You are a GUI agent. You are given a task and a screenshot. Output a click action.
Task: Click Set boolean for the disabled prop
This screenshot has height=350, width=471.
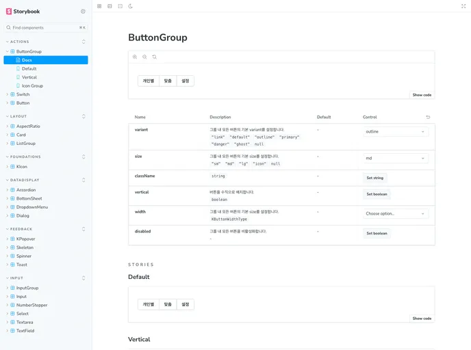tap(376, 233)
